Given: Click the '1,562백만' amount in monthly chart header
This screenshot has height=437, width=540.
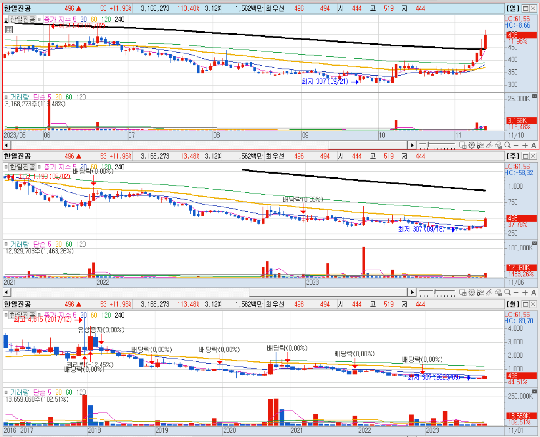Looking at the screenshot, I should (x=249, y=304).
